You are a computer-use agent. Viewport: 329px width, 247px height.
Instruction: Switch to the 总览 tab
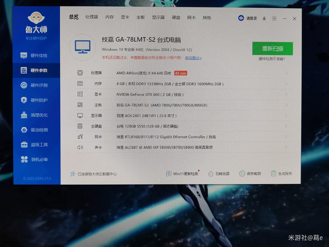pos(74,17)
